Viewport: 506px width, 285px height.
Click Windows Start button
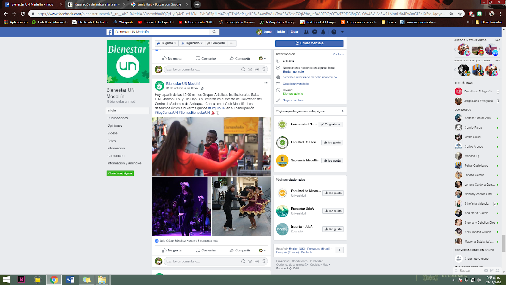click(x=6, y=279)
